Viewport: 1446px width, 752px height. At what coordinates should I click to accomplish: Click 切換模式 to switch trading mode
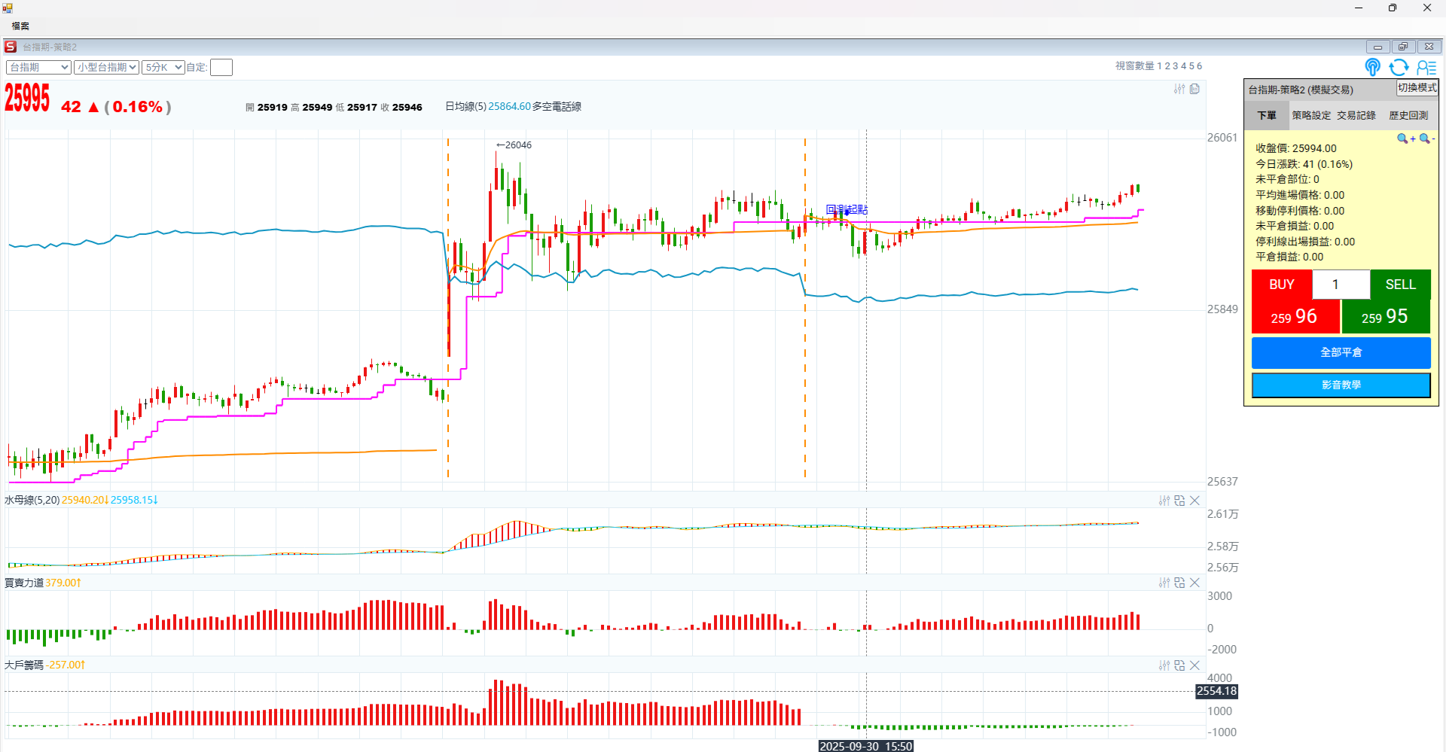(x=1417, y=88)
